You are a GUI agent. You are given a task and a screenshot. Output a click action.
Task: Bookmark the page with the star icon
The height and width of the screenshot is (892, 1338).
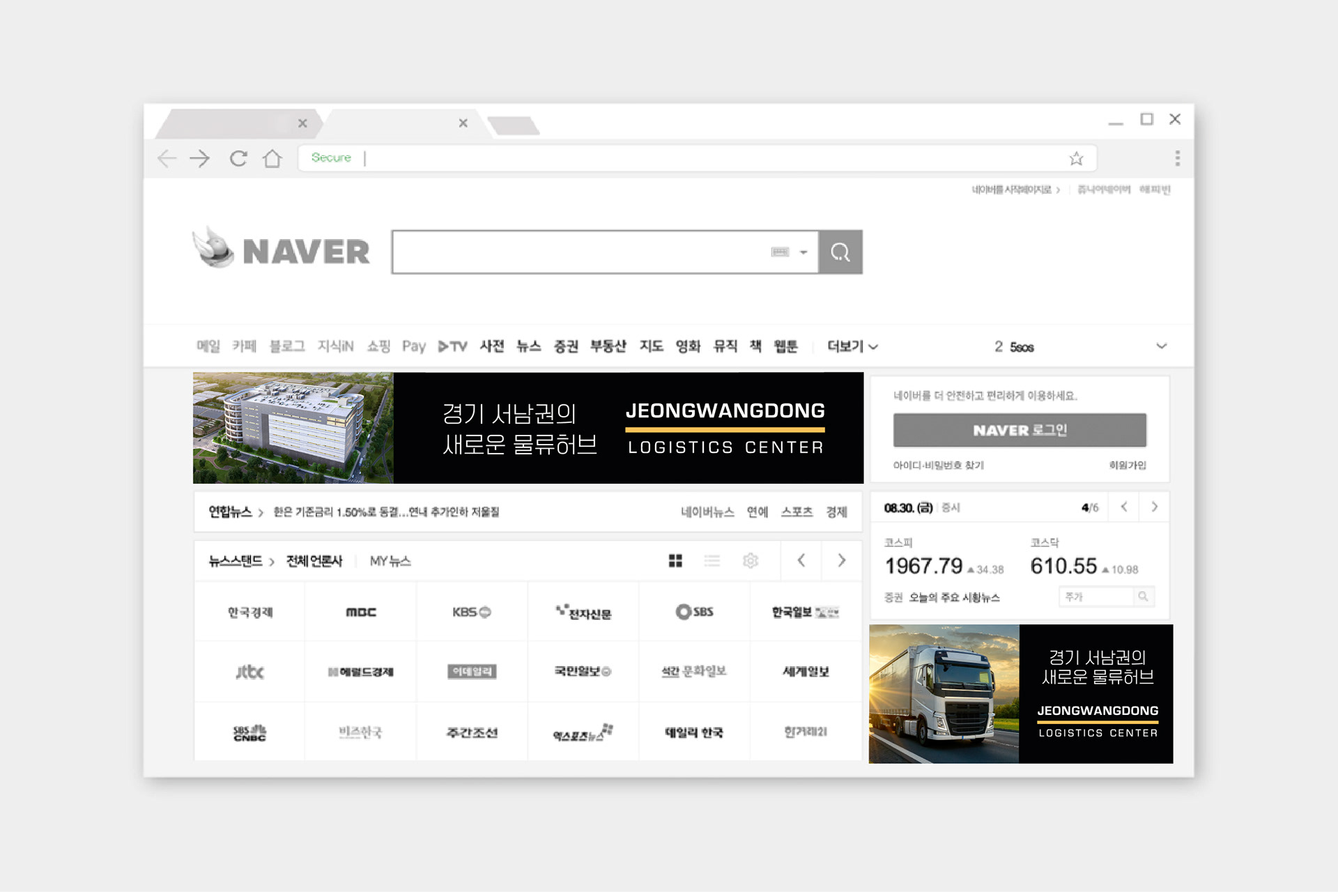[1077, 159]
